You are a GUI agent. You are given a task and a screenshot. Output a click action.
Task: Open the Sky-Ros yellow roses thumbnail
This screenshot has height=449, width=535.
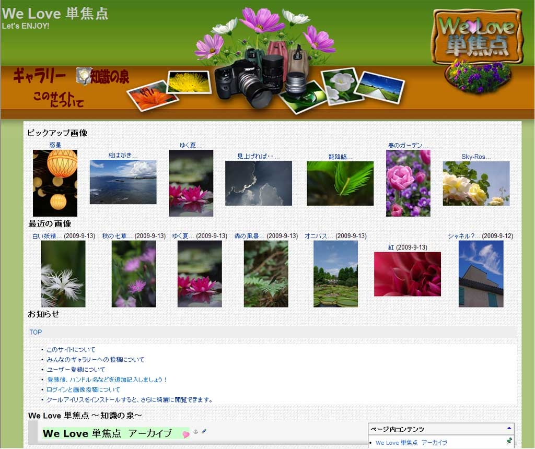pyautogui.click(x=476, y=183)
